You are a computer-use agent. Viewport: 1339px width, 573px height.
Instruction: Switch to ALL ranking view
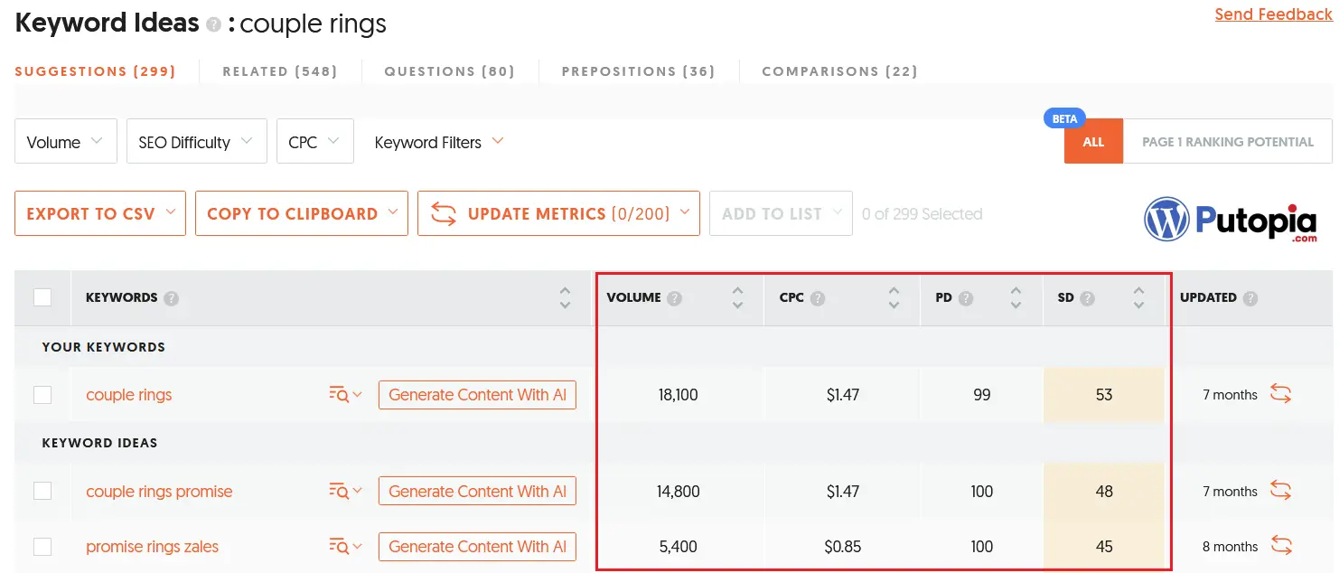tap(1093, 142)
